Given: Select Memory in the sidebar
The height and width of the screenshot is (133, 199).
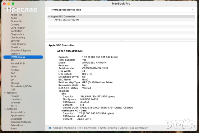Looking at the screenshot, I should coord(15,54).
